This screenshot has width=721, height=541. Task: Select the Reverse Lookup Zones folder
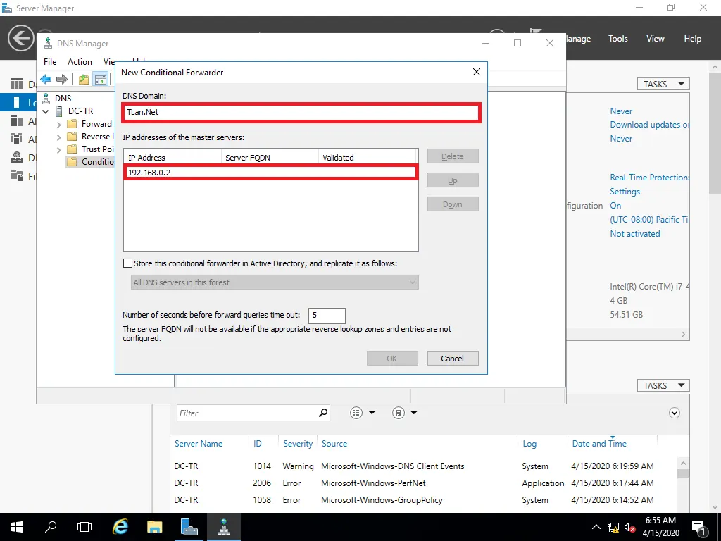91,137
